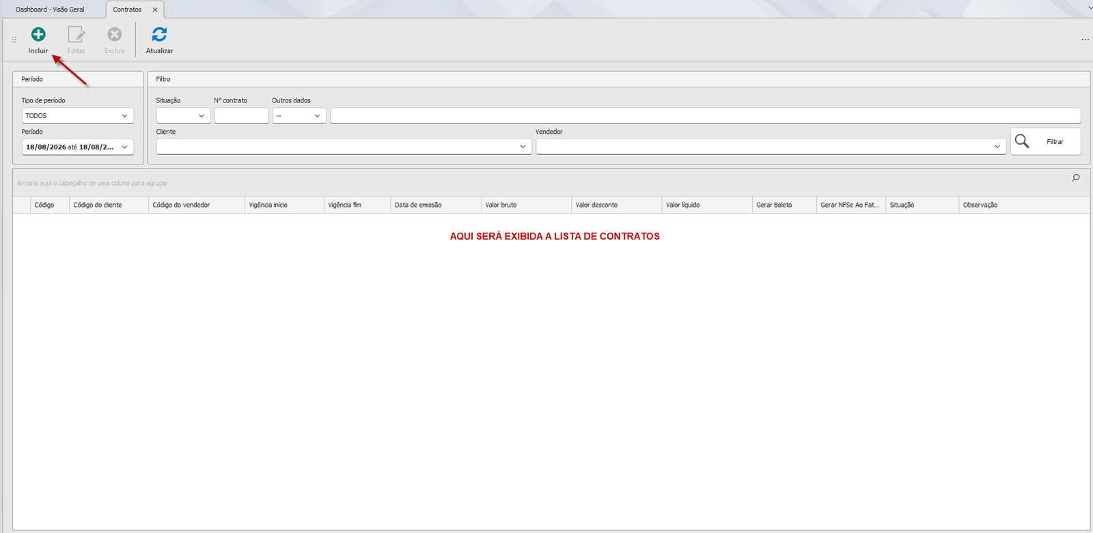Open the tab list chevron at top right
Viewport: 1093px width, 533px height.
1090,8
